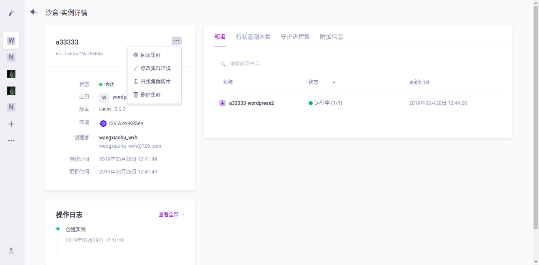Expand the a33333-wordpress2 deployment row

coord(222,103)
